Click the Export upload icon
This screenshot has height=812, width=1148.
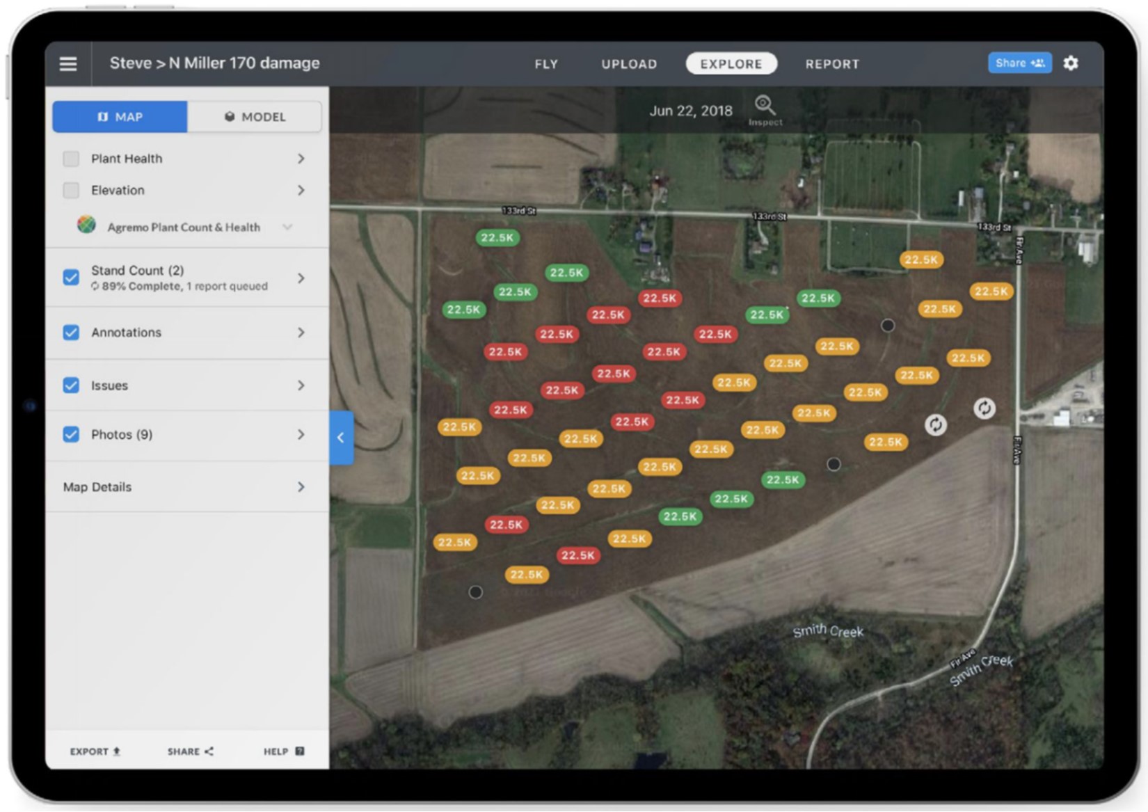pos(117,751)
